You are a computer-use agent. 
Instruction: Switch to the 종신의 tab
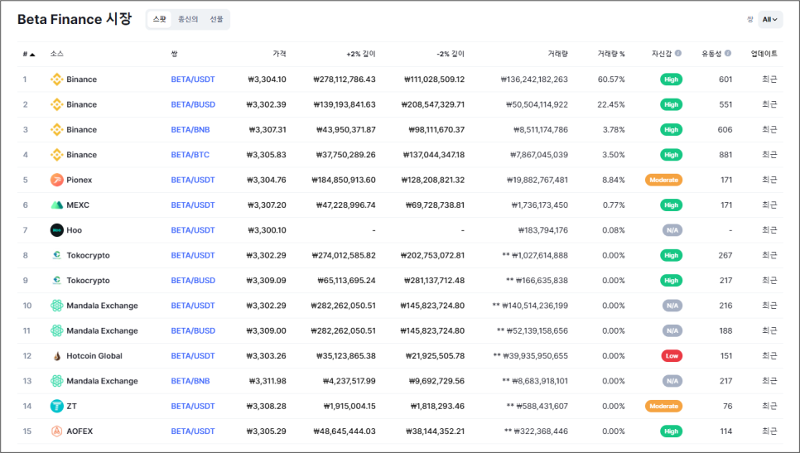point(188,19)
